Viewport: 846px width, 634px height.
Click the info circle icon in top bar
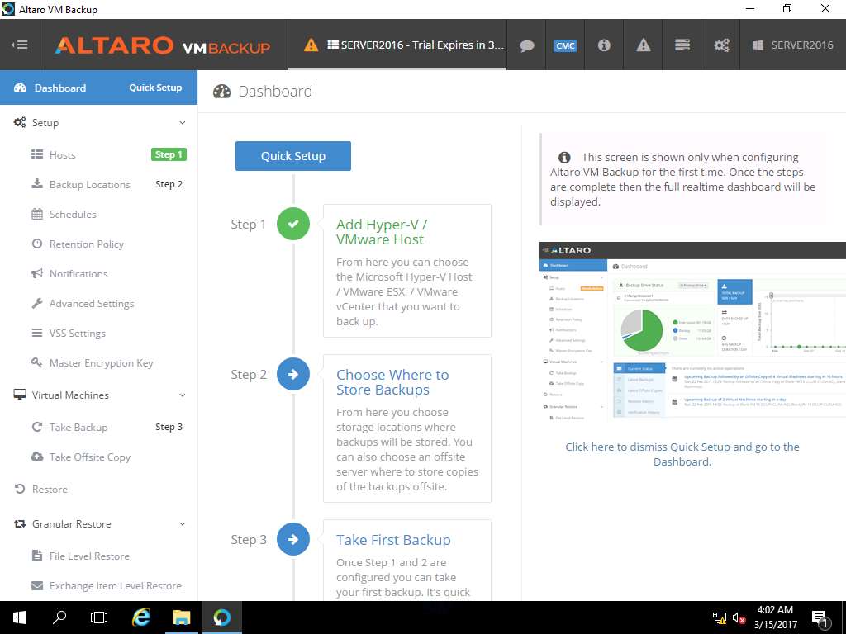pos(604,45)
